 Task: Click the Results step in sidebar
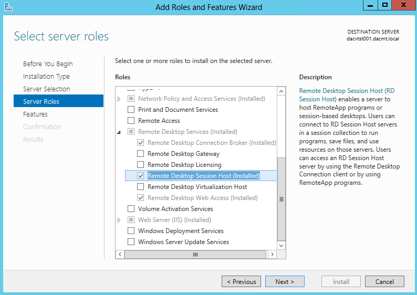(x=33, y=139)
